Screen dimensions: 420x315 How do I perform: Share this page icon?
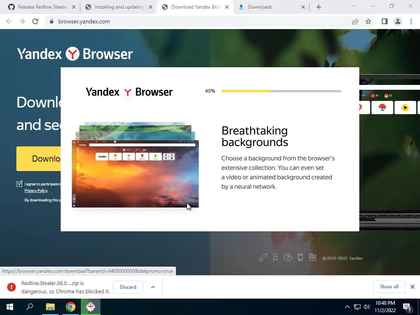[355, 21]
